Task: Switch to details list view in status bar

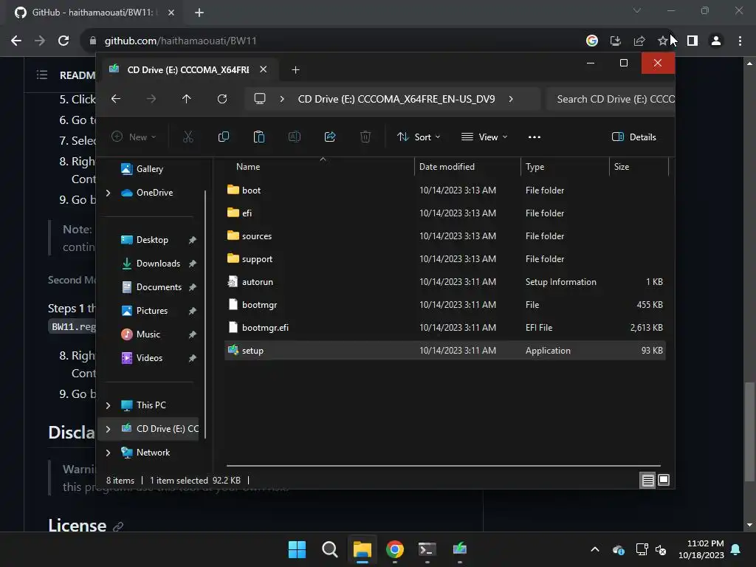Action: [647, 480]
